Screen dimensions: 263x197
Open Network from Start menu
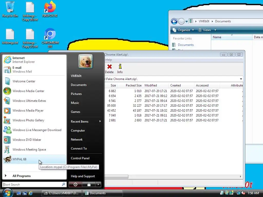(86, 139)
